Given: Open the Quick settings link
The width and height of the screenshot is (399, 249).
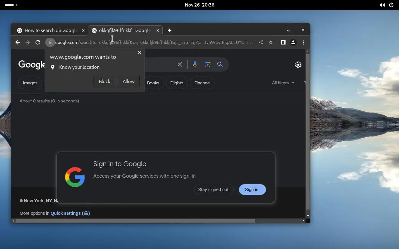Looking at the screenshot, I should 70,213.
